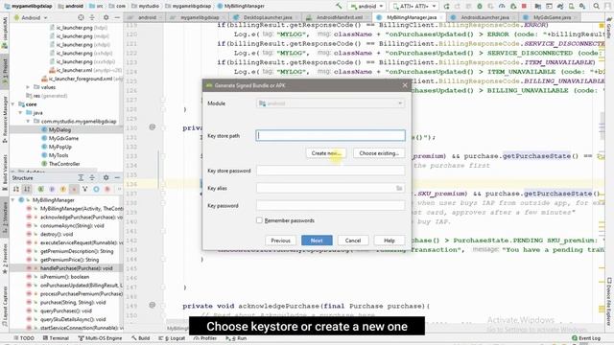Viewport: 614px width, 345px height.
Task: Toggle blue circle Show Lambdas filter in Structure
Action: click(x=96, y=189)
